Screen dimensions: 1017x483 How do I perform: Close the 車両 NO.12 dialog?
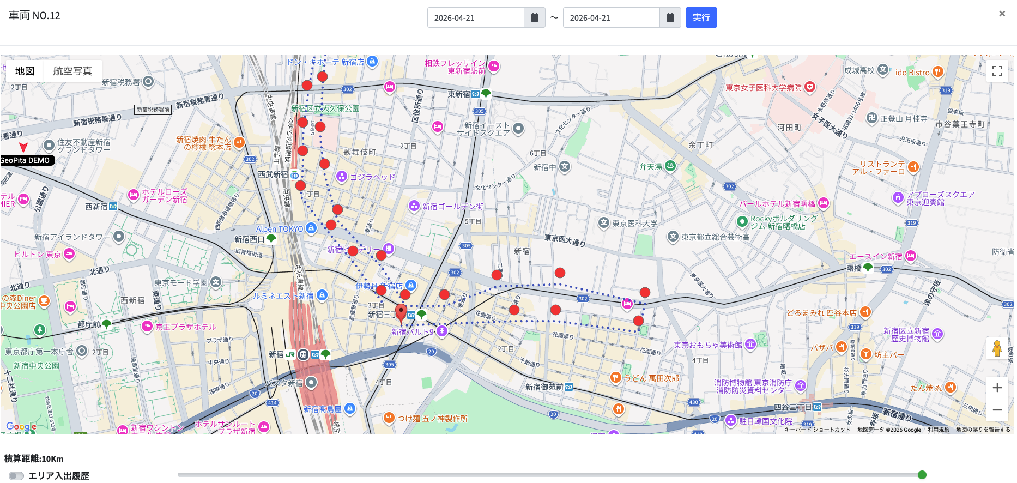pyautogui.click(x=1002, y=14)
